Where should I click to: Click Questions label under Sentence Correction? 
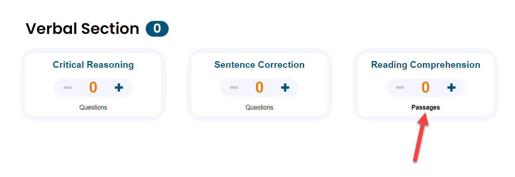(x=259, y=107)
